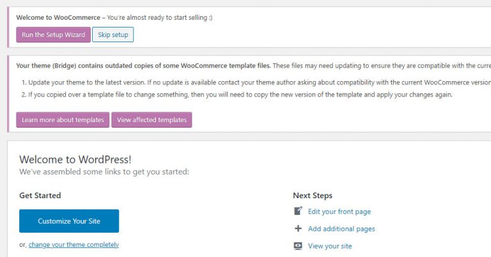Viewport: 491px width, 257px height.
Task: Click the Get Started heading
Action: tap(40, 196)
